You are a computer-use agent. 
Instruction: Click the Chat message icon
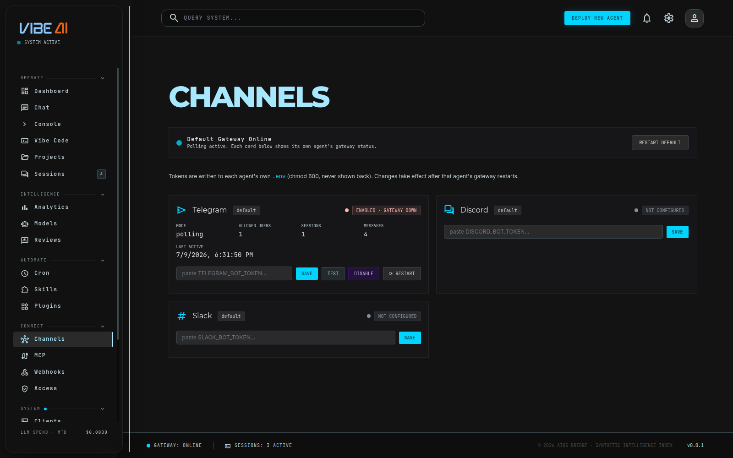coord(25,108)
